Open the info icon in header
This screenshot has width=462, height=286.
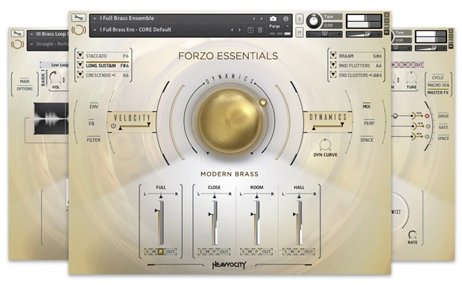coord(285,19)
